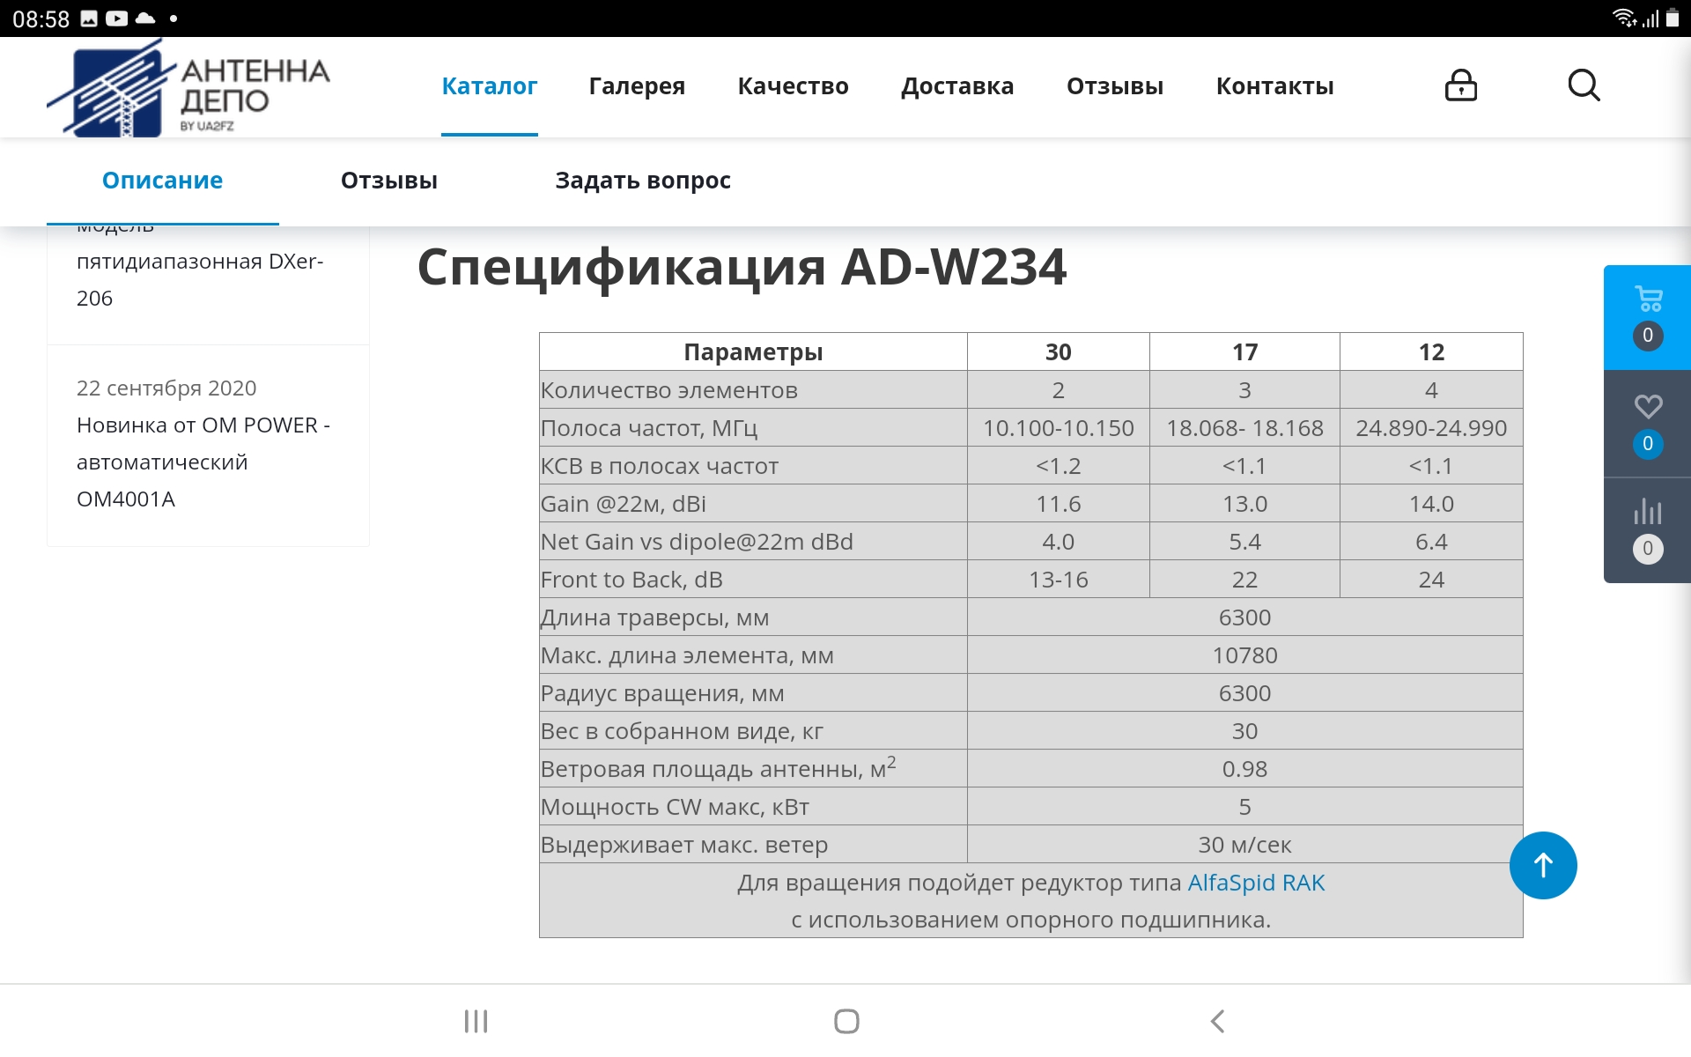Follow the AlfaSpid RAK link
Viewport: 1691px width, 1057px height.
point(1256,883)
